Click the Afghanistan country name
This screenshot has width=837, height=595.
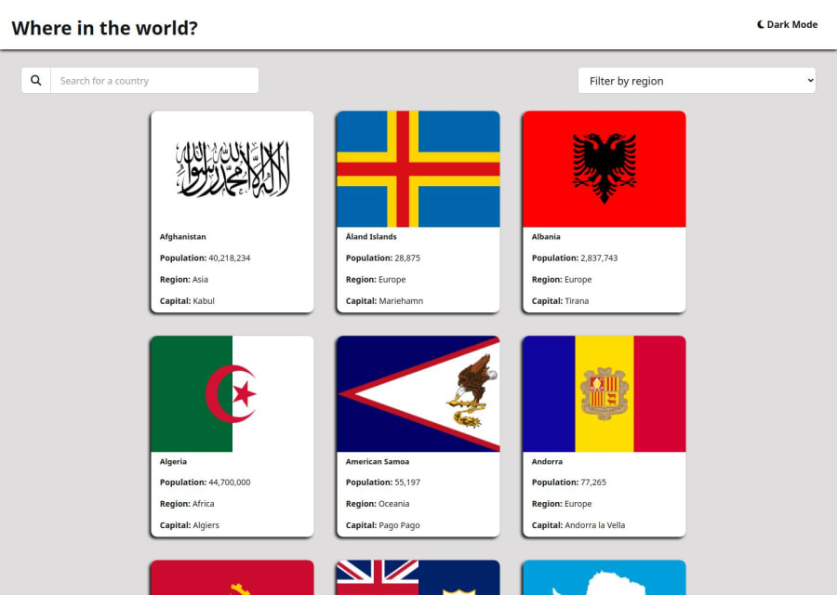(x=182, y=237)
